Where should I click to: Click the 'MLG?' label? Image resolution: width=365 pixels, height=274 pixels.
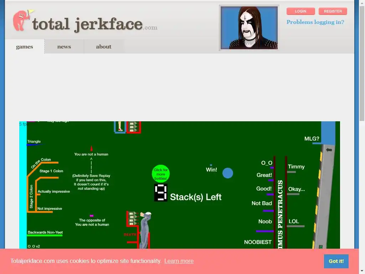pyautogui.click(x=312, y=139)
